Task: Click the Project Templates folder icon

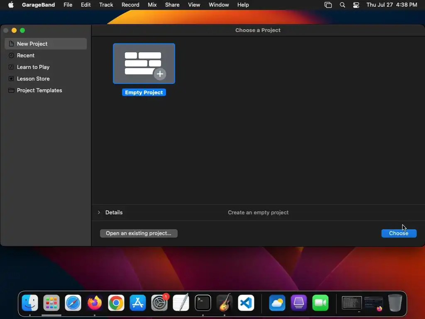Action: [11, 90]
